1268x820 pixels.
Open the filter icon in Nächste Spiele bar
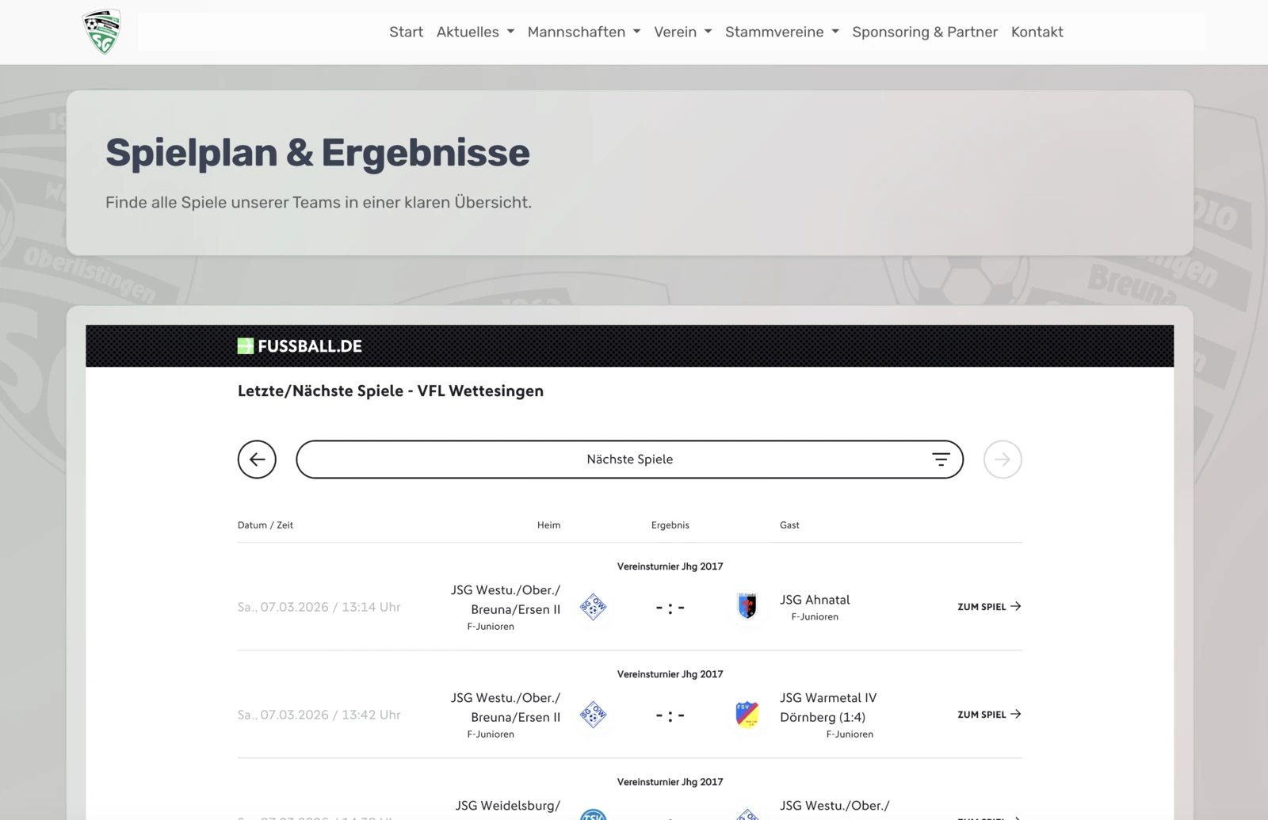[x=941, y=460]
